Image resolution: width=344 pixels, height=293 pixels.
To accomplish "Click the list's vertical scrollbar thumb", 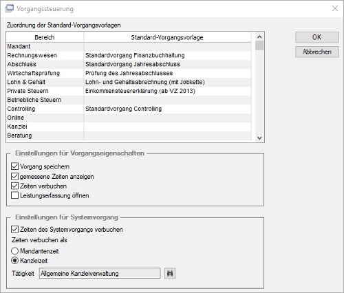I will (x=259, y=45).
